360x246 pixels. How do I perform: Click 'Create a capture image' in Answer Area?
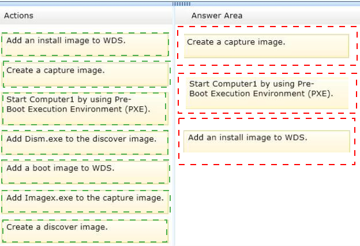(267, 46)
